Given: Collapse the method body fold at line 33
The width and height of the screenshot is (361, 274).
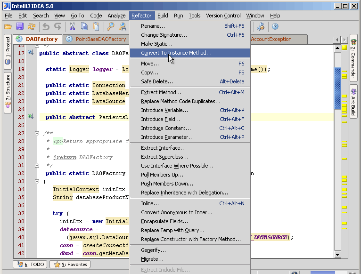Looking at the screenshot, I should [x=37, y=182].
